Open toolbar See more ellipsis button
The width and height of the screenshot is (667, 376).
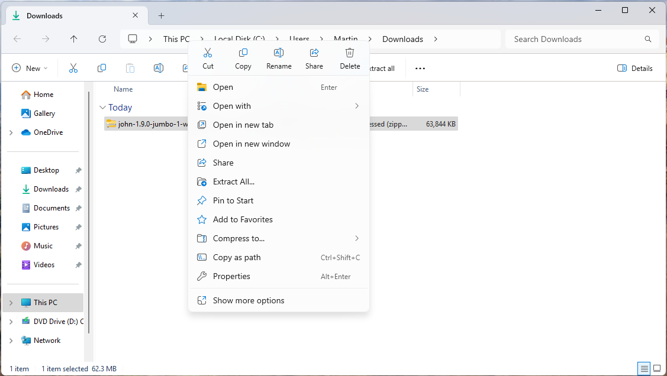point(420,68)
